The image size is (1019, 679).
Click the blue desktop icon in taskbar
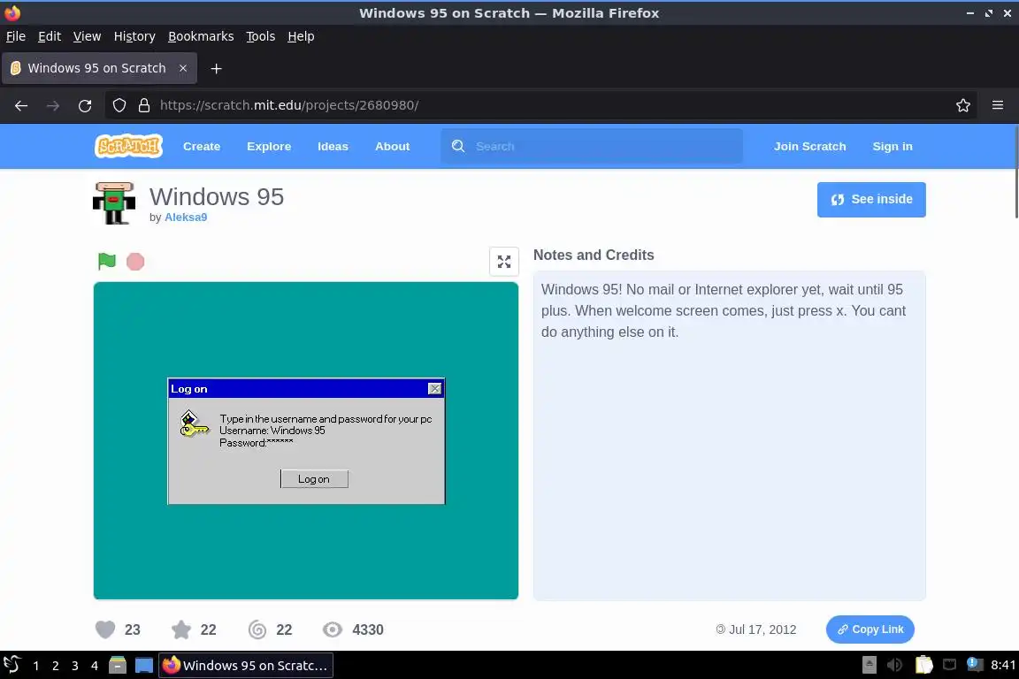tap(144, 665)
